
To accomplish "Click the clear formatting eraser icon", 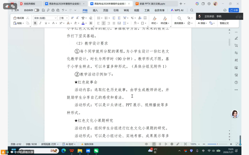I will [x=91, y=18].
